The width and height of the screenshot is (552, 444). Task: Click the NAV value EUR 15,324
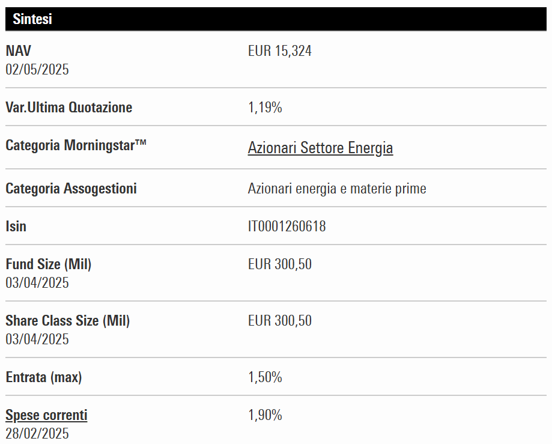[279, 51]
